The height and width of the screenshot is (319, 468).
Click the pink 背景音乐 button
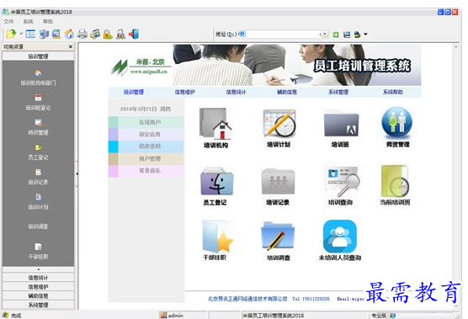(146, 171)
